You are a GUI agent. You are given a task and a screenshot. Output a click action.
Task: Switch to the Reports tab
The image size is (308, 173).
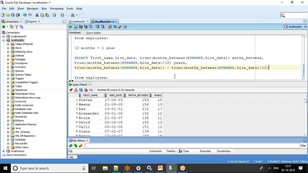[x=32, y=21]
